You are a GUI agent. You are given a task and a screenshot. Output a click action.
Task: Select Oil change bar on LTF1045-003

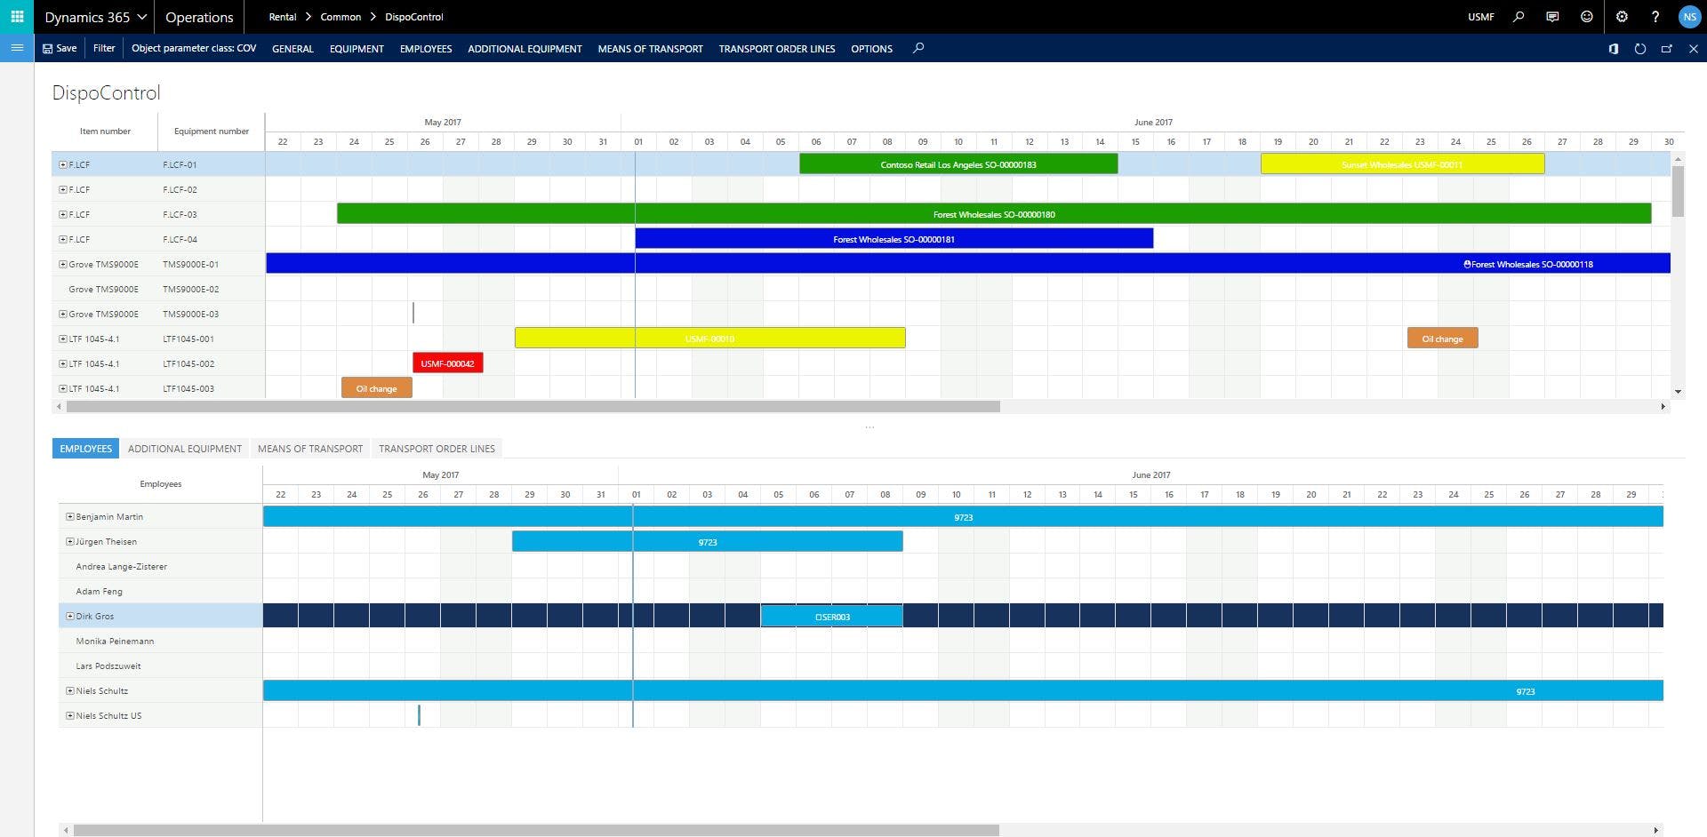point(376,388)
